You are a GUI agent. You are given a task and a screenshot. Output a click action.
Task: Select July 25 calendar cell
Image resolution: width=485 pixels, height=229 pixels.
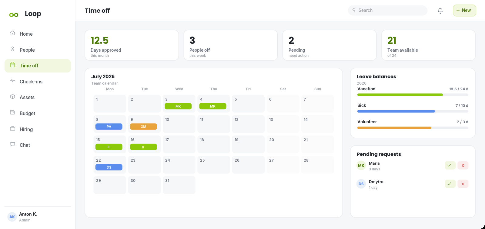214,165
